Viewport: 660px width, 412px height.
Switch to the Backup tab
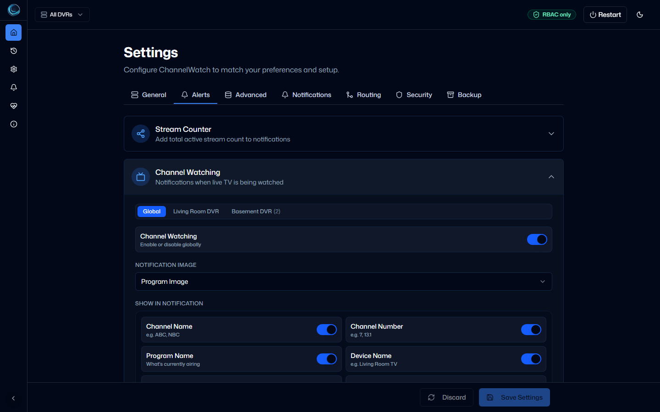click(464, 95)
